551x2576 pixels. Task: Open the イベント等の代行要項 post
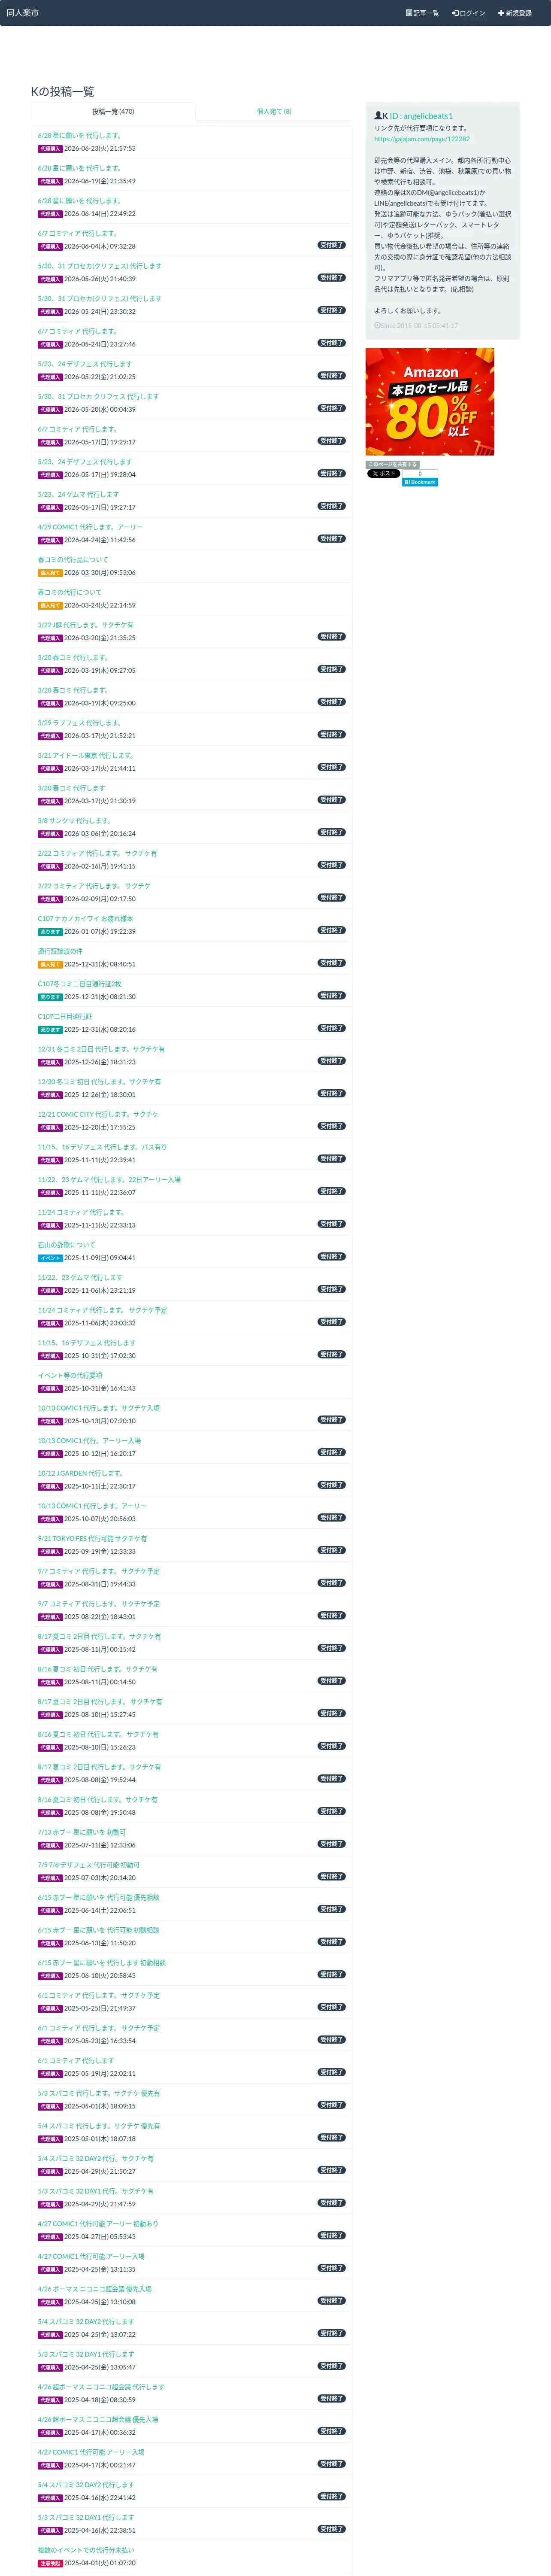pyautogui.click(x=70, y=1375)
